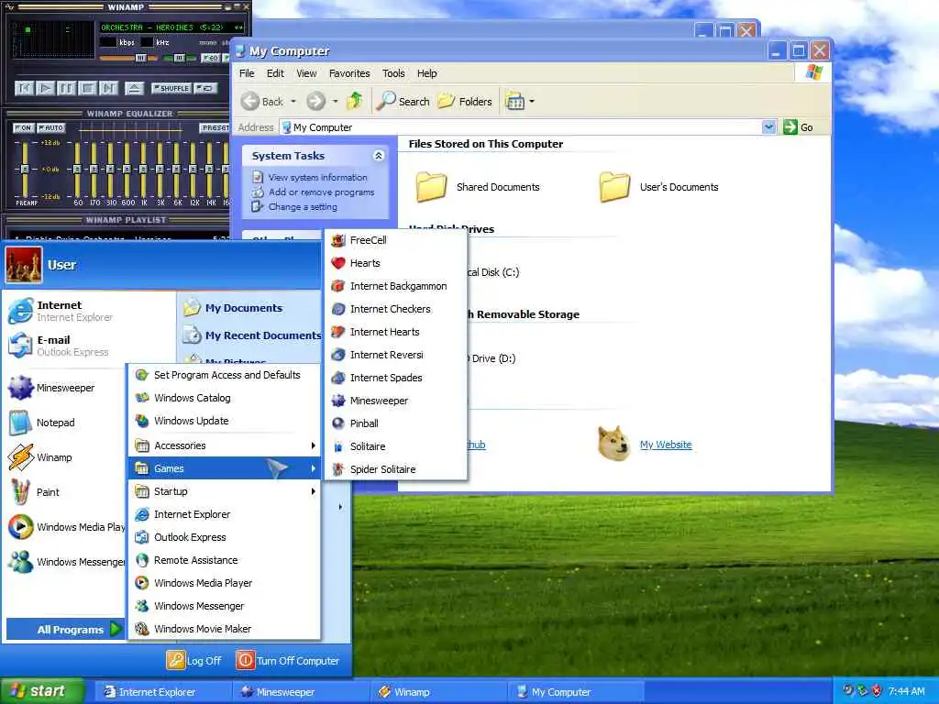939x704 pixels.
Task: Launch FreeCell from Games menu
Action: coord(395,240)
